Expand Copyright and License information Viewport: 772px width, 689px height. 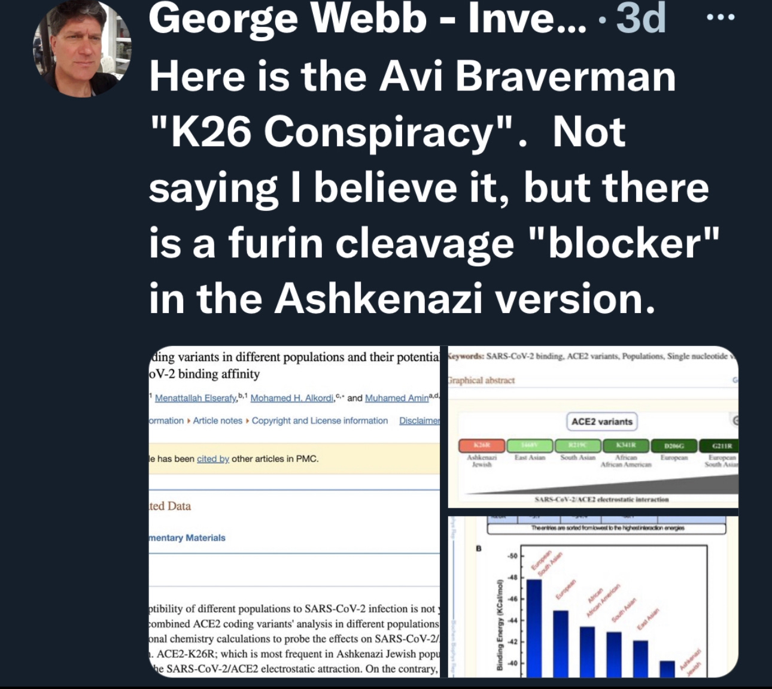(x=320, y=421)
